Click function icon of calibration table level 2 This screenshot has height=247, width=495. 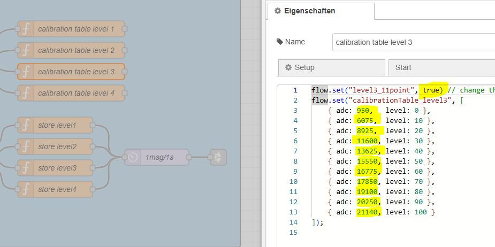pos(26,50)
